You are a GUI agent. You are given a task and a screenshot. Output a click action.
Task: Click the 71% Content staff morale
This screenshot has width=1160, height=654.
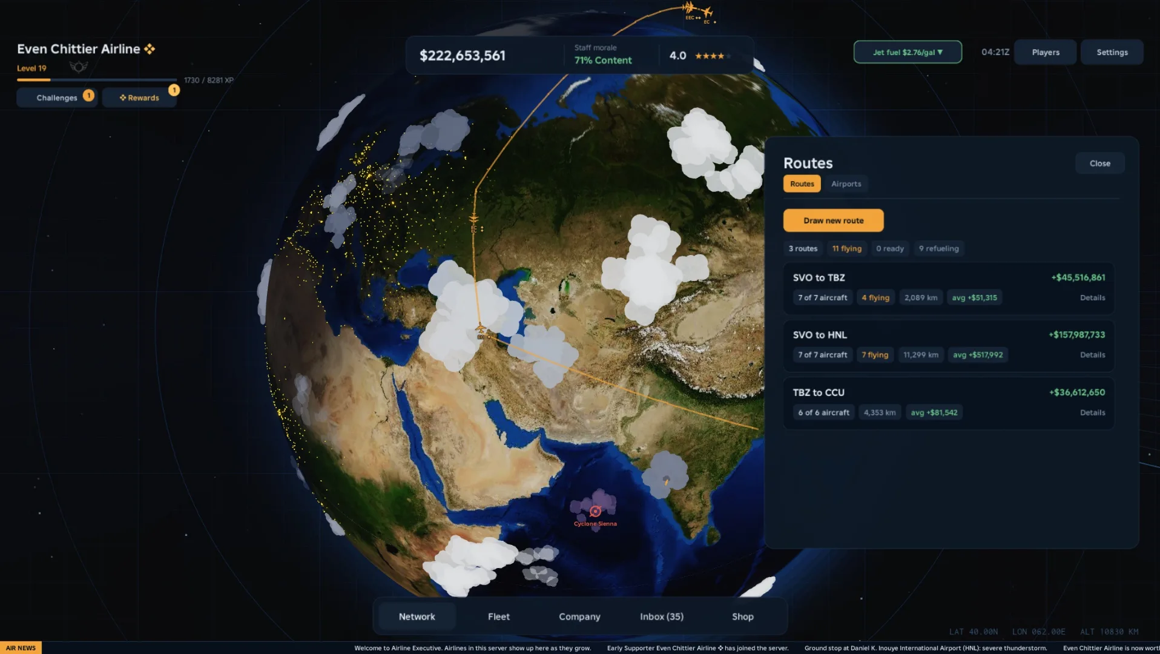tap(603, 60)
